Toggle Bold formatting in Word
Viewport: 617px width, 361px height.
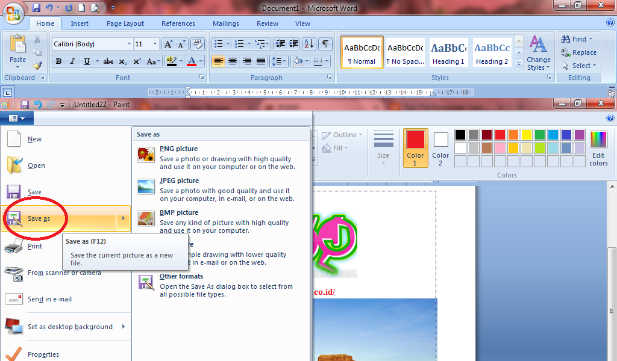pyautogui.click(x=58, y=61)
